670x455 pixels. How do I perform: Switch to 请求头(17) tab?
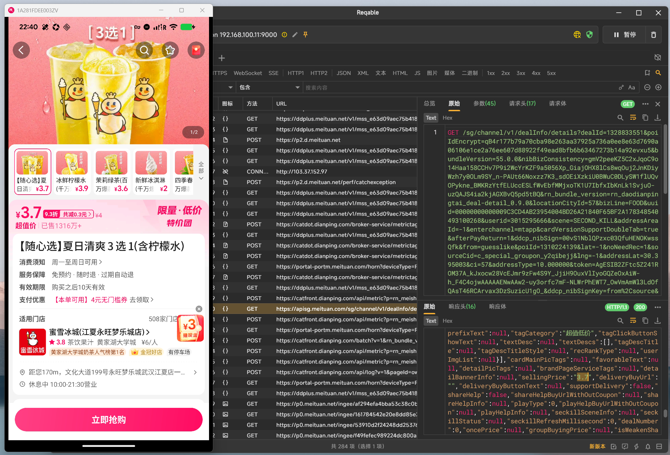(x=522, y=103)
